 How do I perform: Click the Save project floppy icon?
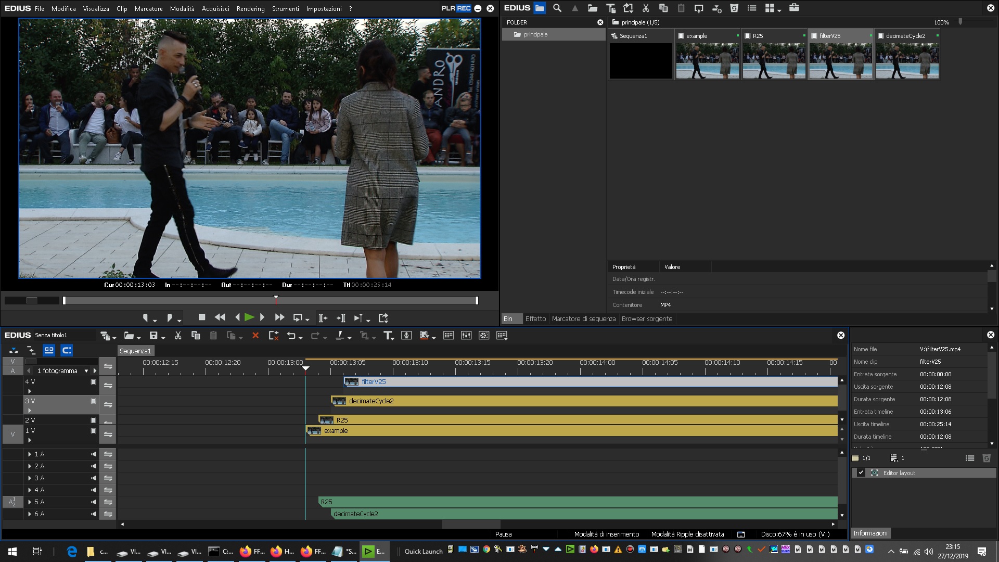pos(153,336)
